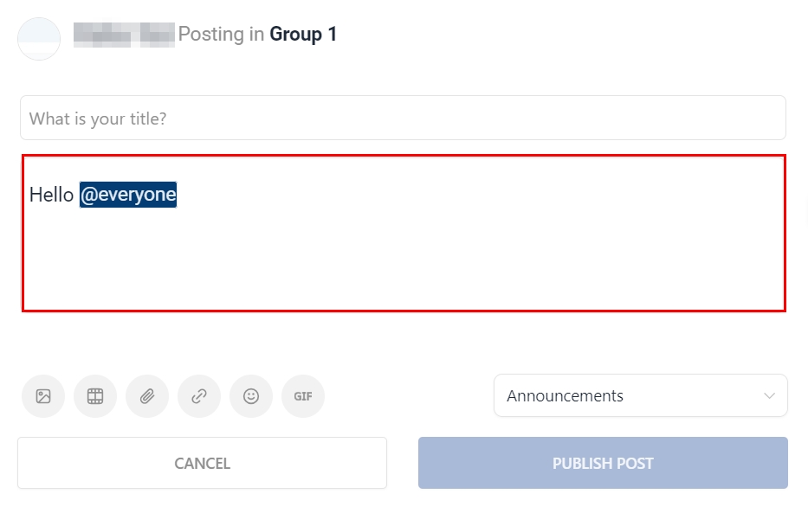Select the highlighted @everyone mention

click(x=128, y=195)
